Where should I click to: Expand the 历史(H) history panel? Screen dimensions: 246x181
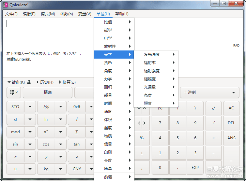pyautogui.click(x=45, y=82)
